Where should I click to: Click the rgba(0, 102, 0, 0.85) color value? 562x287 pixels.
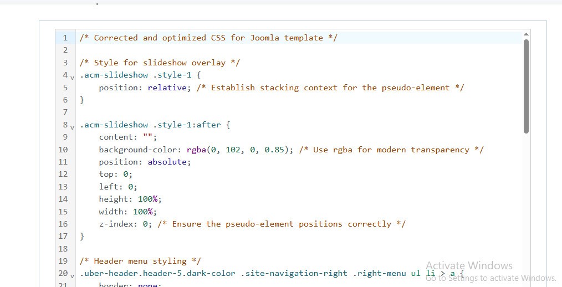pos(236,150)
